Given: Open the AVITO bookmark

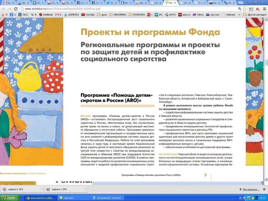Looking at the screenshot, I should point(170,15).
